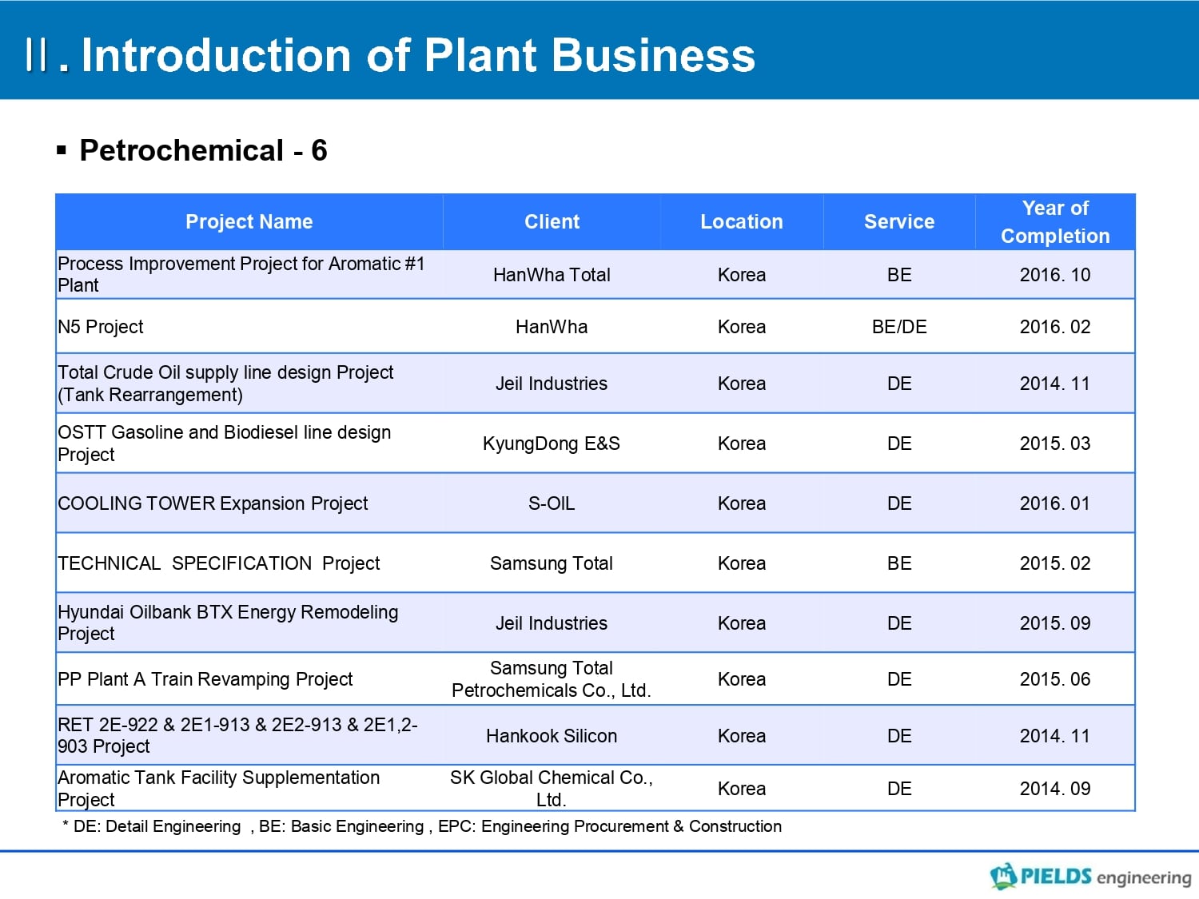The width and height of the screenshot is (1199, 899).
Task: Click the PIELDS engineering logo
Action: [x=1090, y=877]
